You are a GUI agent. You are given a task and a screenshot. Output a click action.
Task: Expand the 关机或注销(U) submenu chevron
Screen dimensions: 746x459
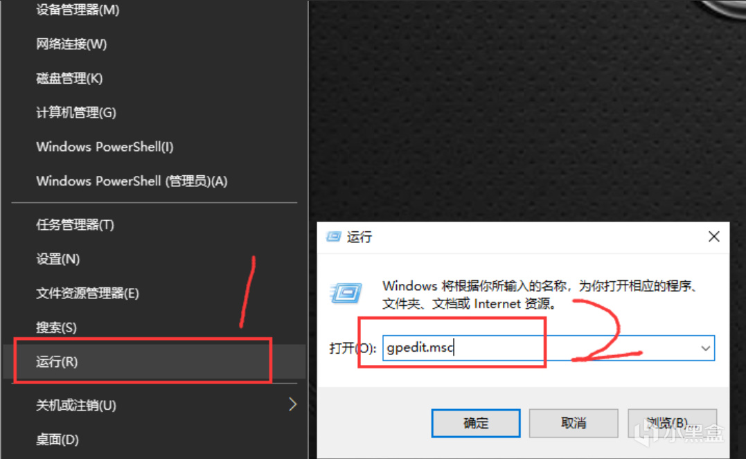[292, 405]
